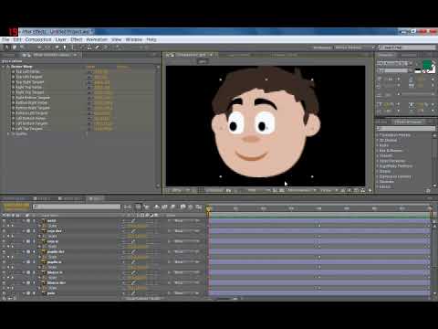Click point picker for Right Top Vertex

coord(90,88)
